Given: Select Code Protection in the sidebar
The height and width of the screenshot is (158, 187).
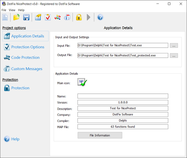Looking at the screenshot, I should tap(22, 57).
